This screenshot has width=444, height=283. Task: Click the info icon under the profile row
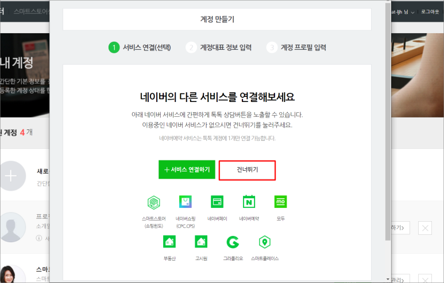tap(39, 238)
